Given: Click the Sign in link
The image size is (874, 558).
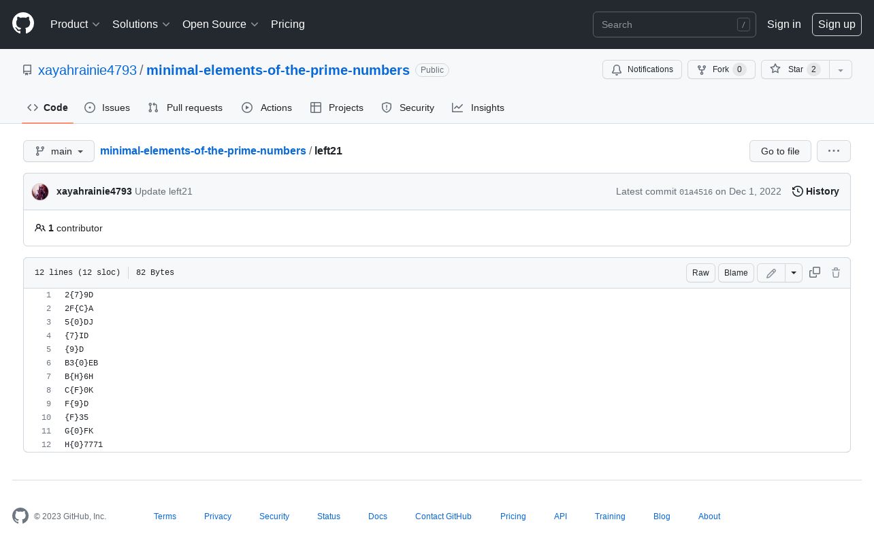Looking at the screenshot, I should coord(784,24).
